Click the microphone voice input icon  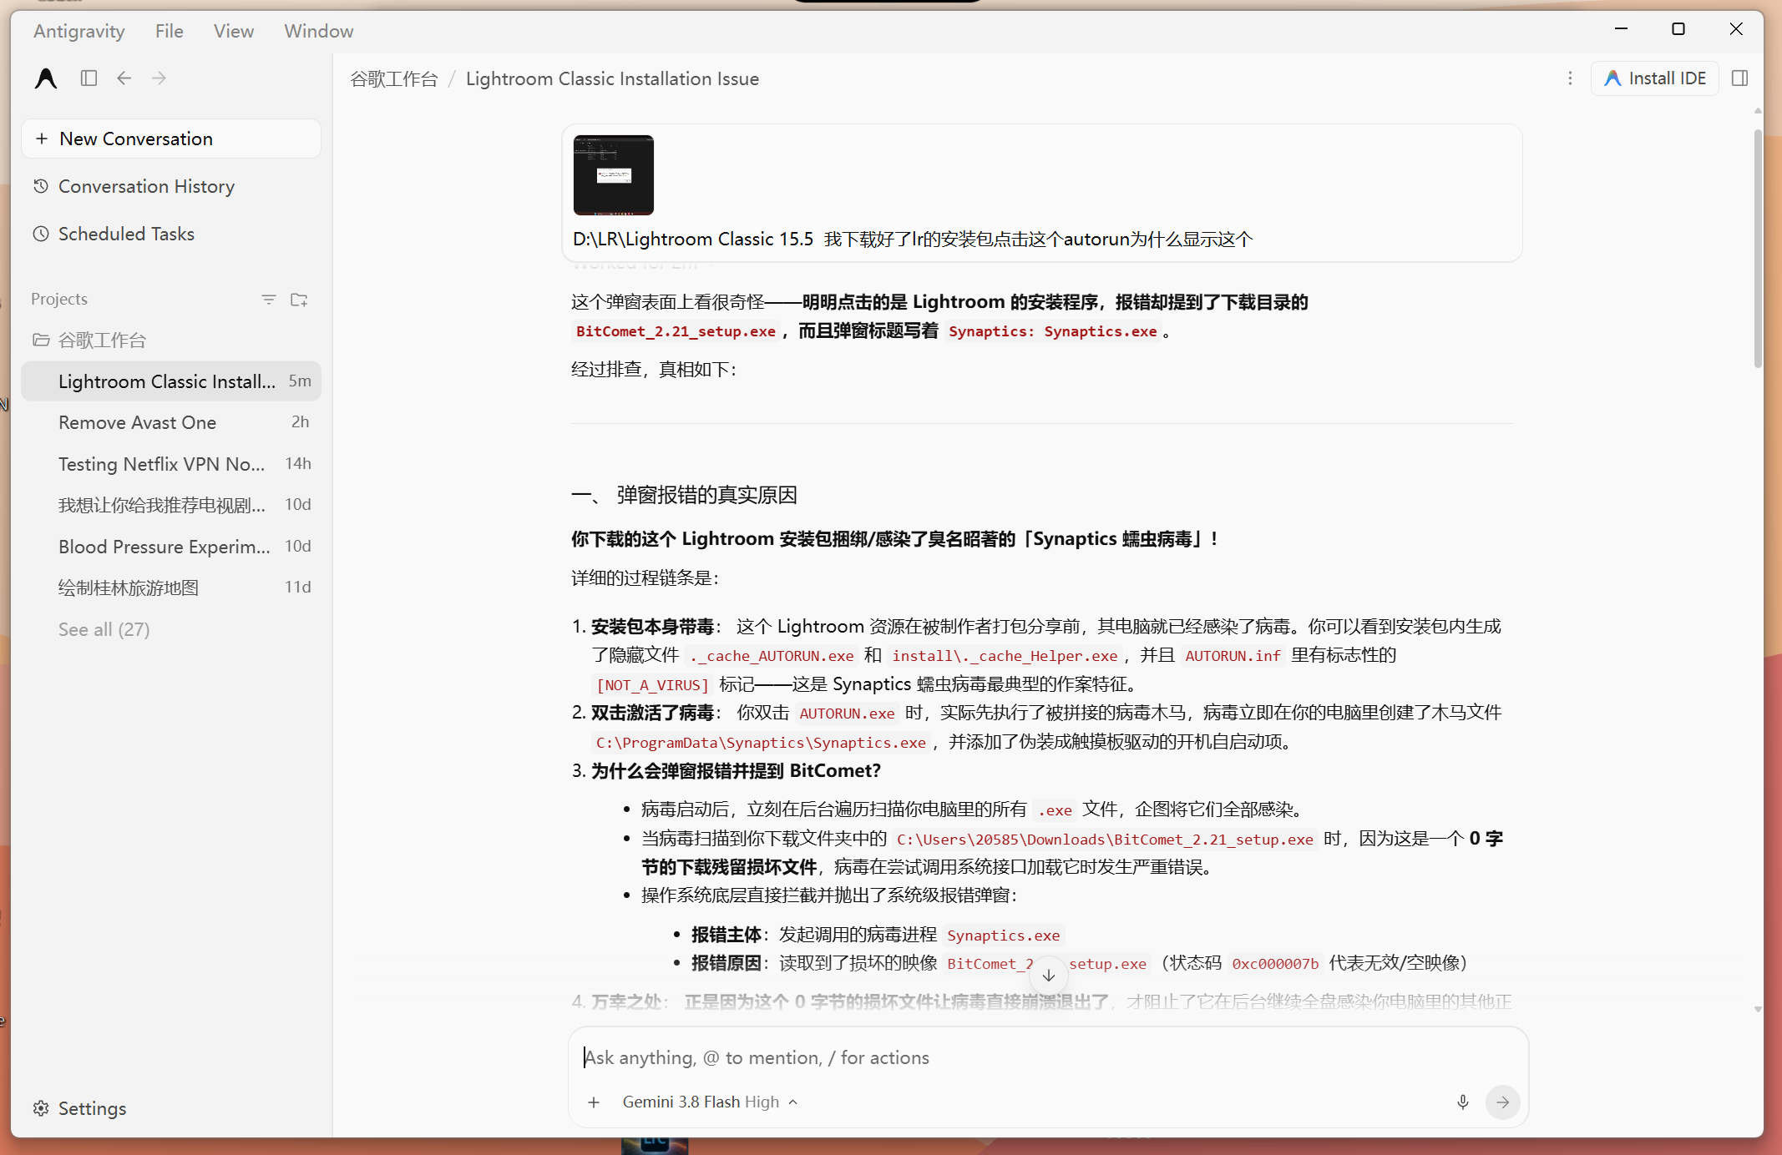pyautogui.click(x=1463, y=1102)
